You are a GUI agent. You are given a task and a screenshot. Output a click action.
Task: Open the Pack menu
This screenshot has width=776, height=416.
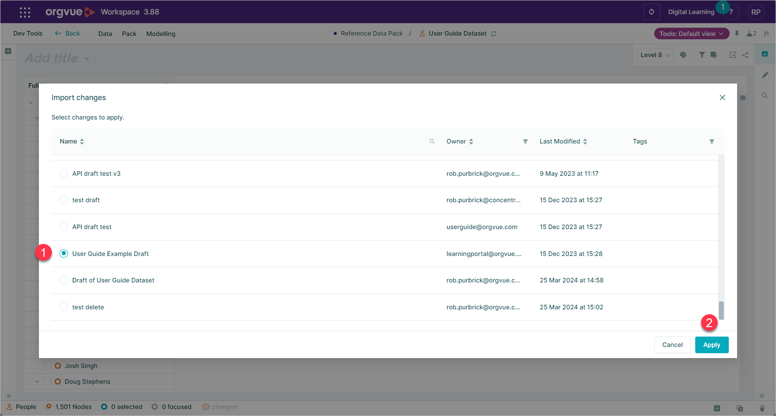129,34
